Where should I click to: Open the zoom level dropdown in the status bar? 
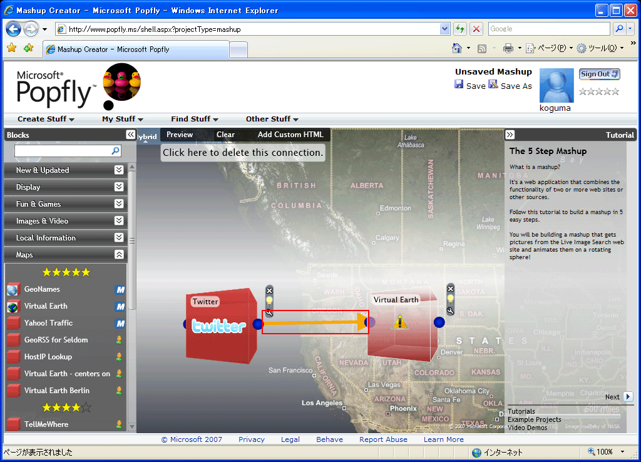click(623, 452)
